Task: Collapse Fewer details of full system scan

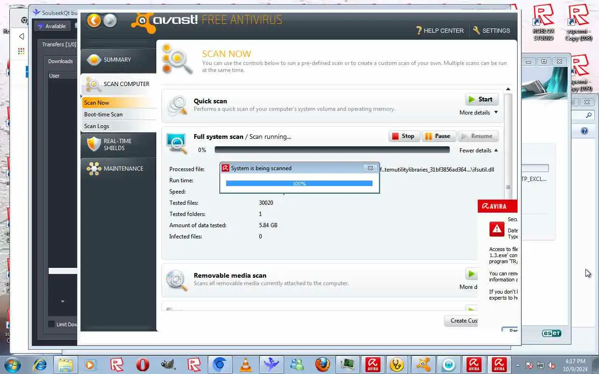Action: coord(479,151)
